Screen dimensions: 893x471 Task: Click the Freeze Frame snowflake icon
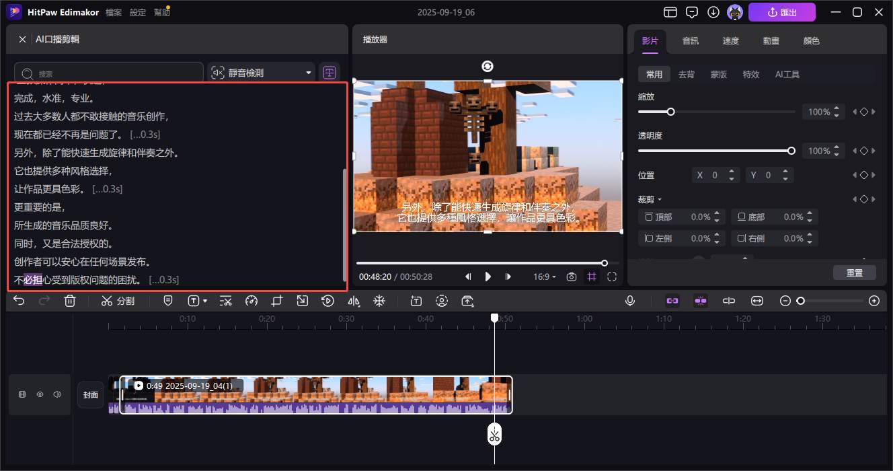[x=379, y=301]
